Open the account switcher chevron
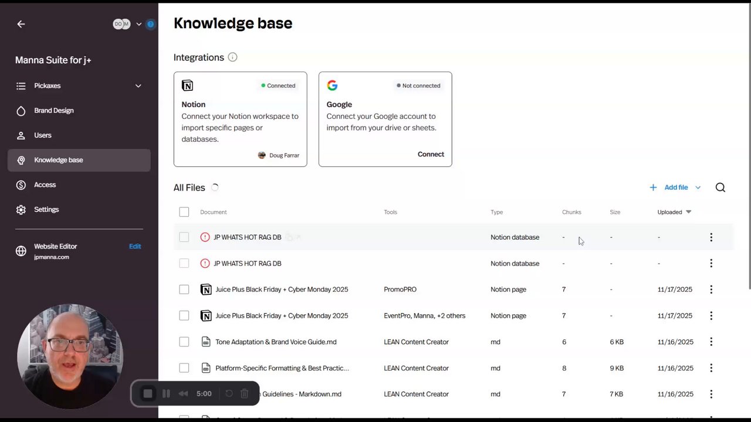This screenshot has height=422, width=751. 139,24
